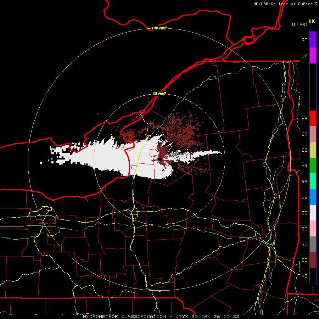Click the [CLAS] units label
Screen dimensions: 319x319
pyautogui.click(x=300, y=24)
